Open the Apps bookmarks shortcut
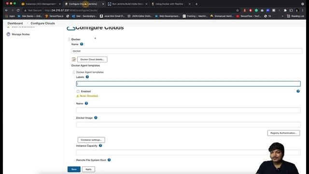 pos(10,16)
